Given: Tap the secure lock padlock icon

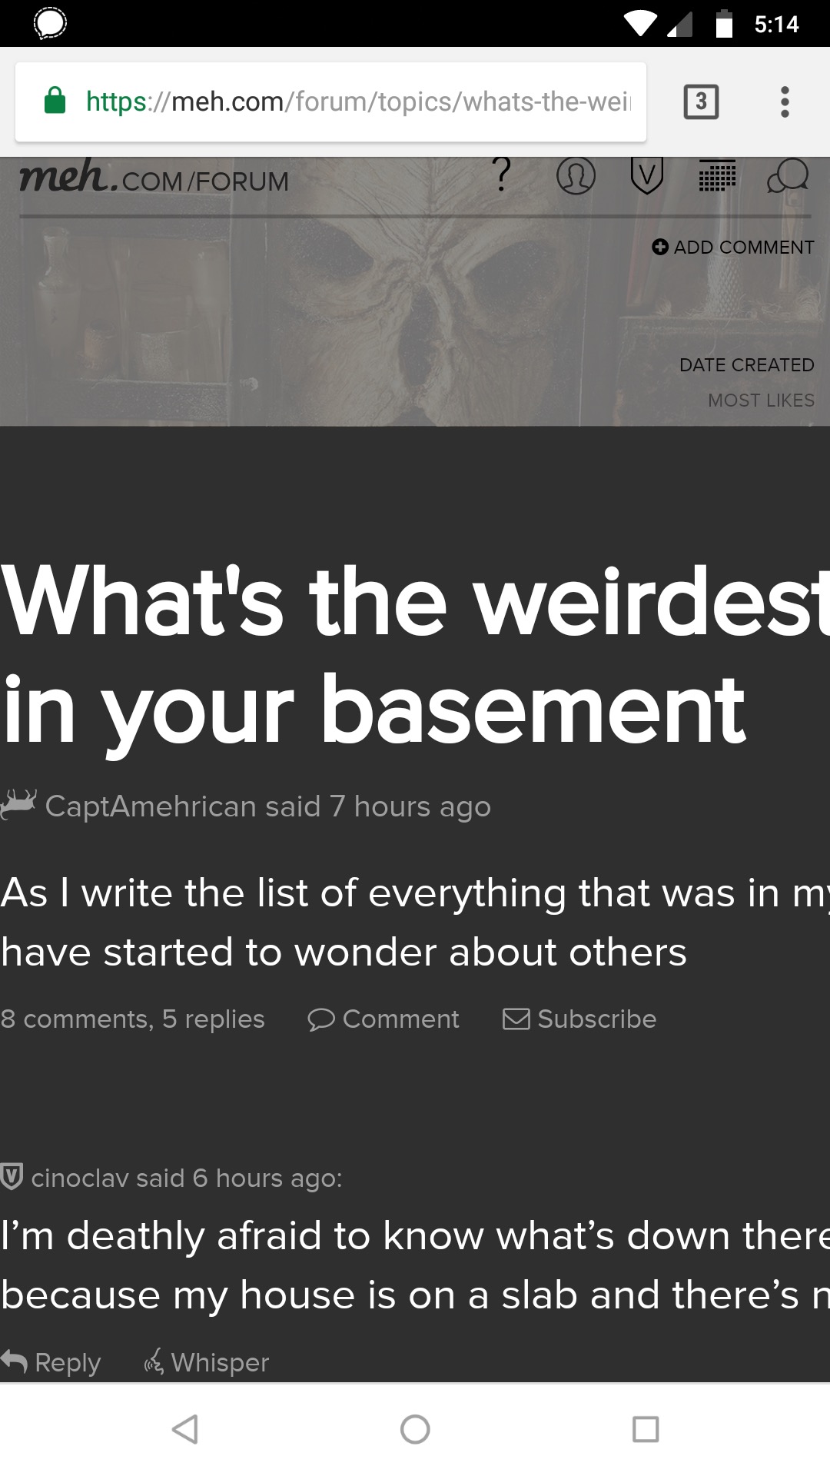Looking at the screenshot, I should tap(55, 101).
